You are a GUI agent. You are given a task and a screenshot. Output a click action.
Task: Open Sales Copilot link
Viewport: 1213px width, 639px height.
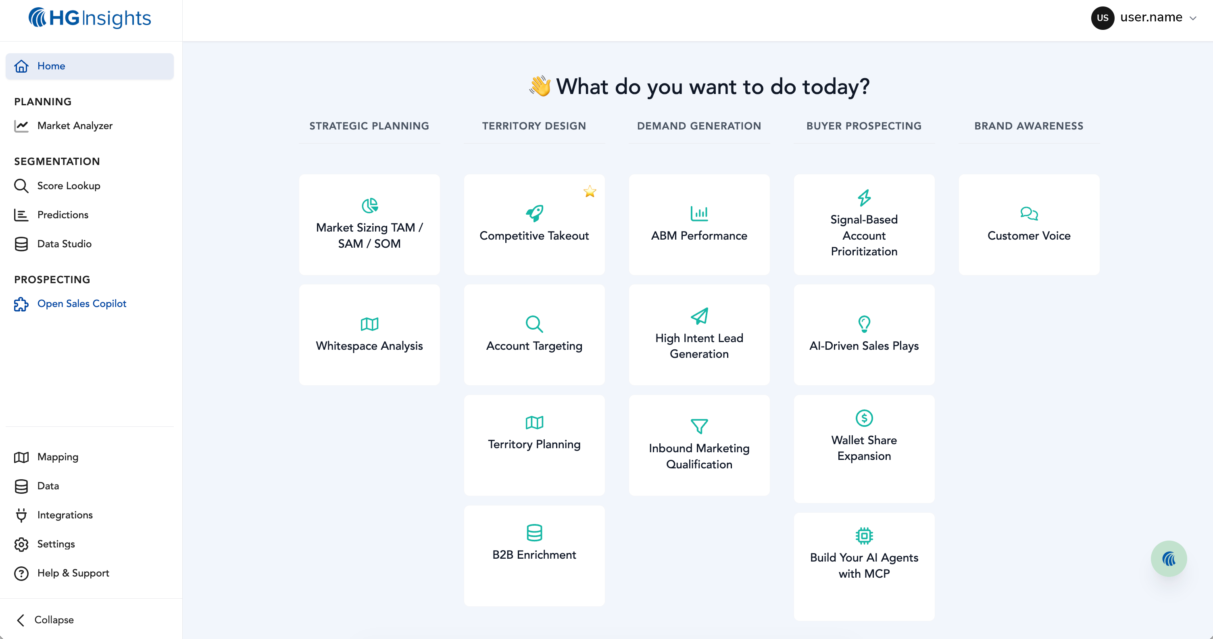pyautogui.click(x=81, y=304)
